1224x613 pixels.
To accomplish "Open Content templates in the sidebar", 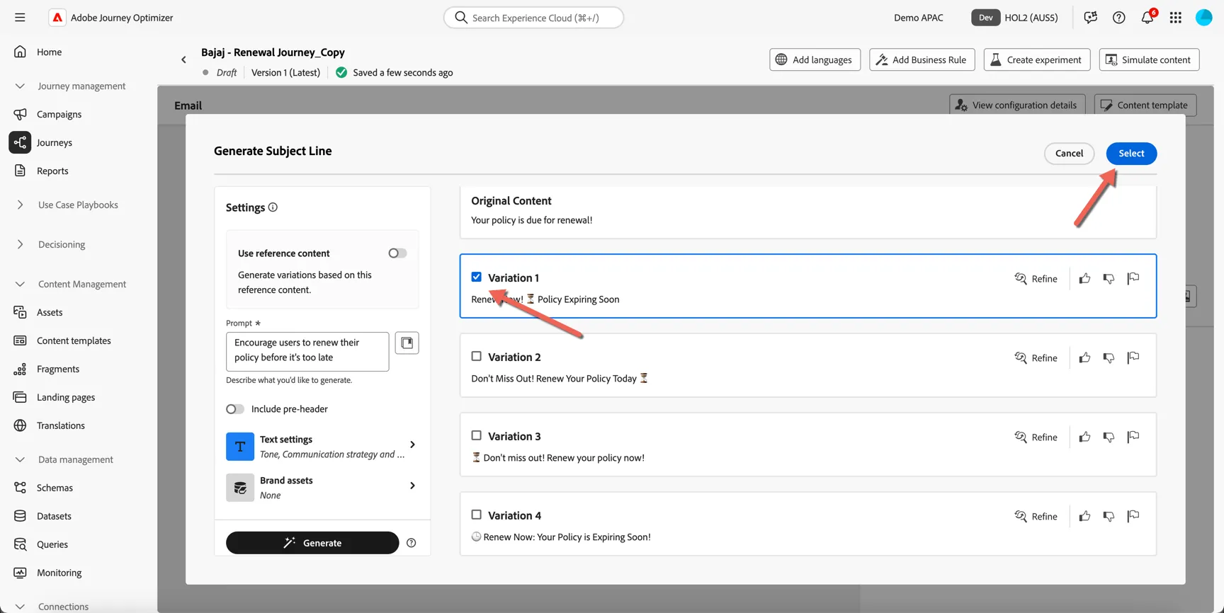I will [x=74, y=340].
